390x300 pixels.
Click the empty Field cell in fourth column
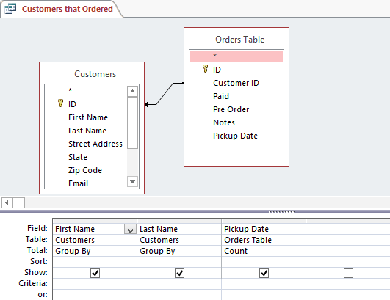tap(348, 229)
